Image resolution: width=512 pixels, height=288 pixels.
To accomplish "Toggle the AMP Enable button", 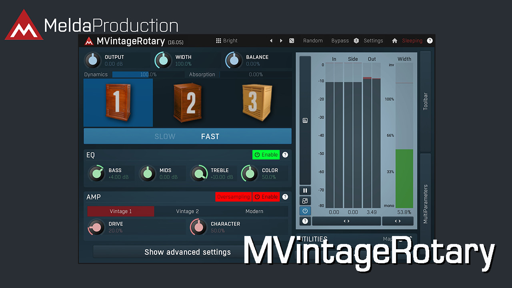I will [x=266, y=197].
